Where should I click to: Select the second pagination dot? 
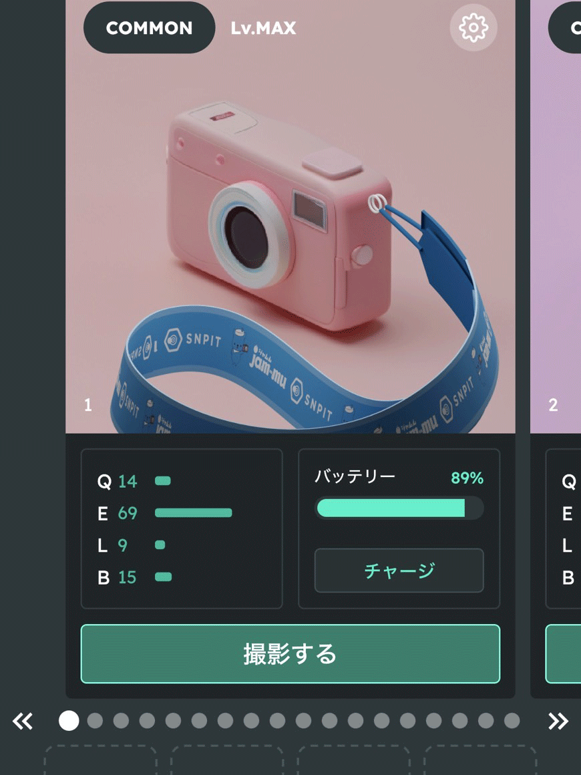95,721
